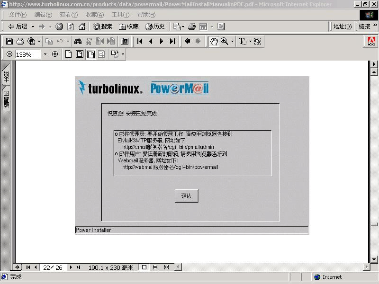Image resolution: width=379 pixels, height=284 pixels.
Task: Click the page number field 22/26
Action: click(53, 267)
